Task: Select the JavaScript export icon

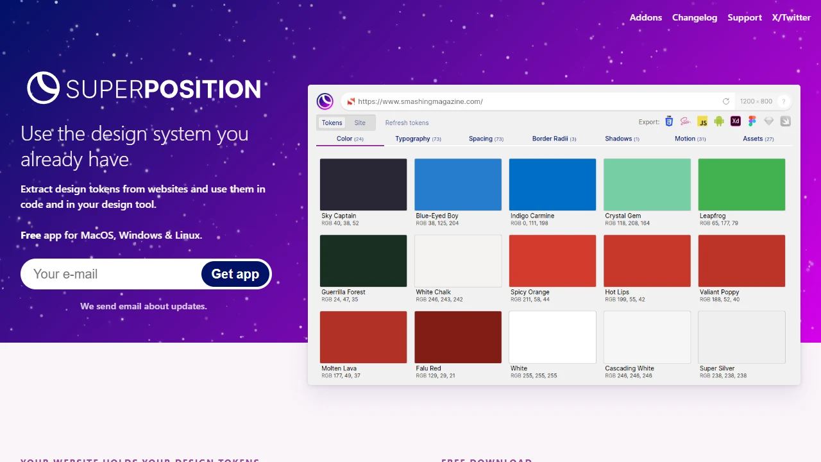Action: pos(702,121)
